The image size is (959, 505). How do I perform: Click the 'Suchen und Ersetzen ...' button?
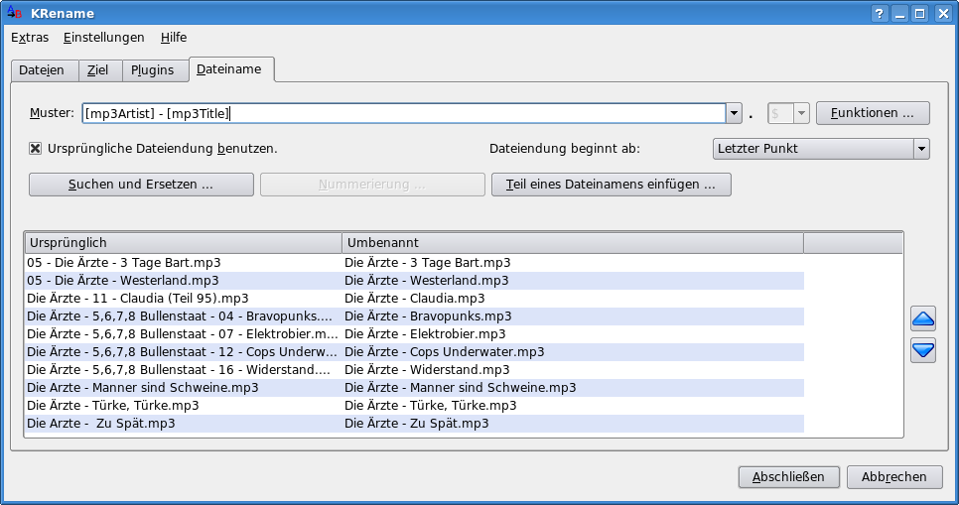(x=140, y=185)
